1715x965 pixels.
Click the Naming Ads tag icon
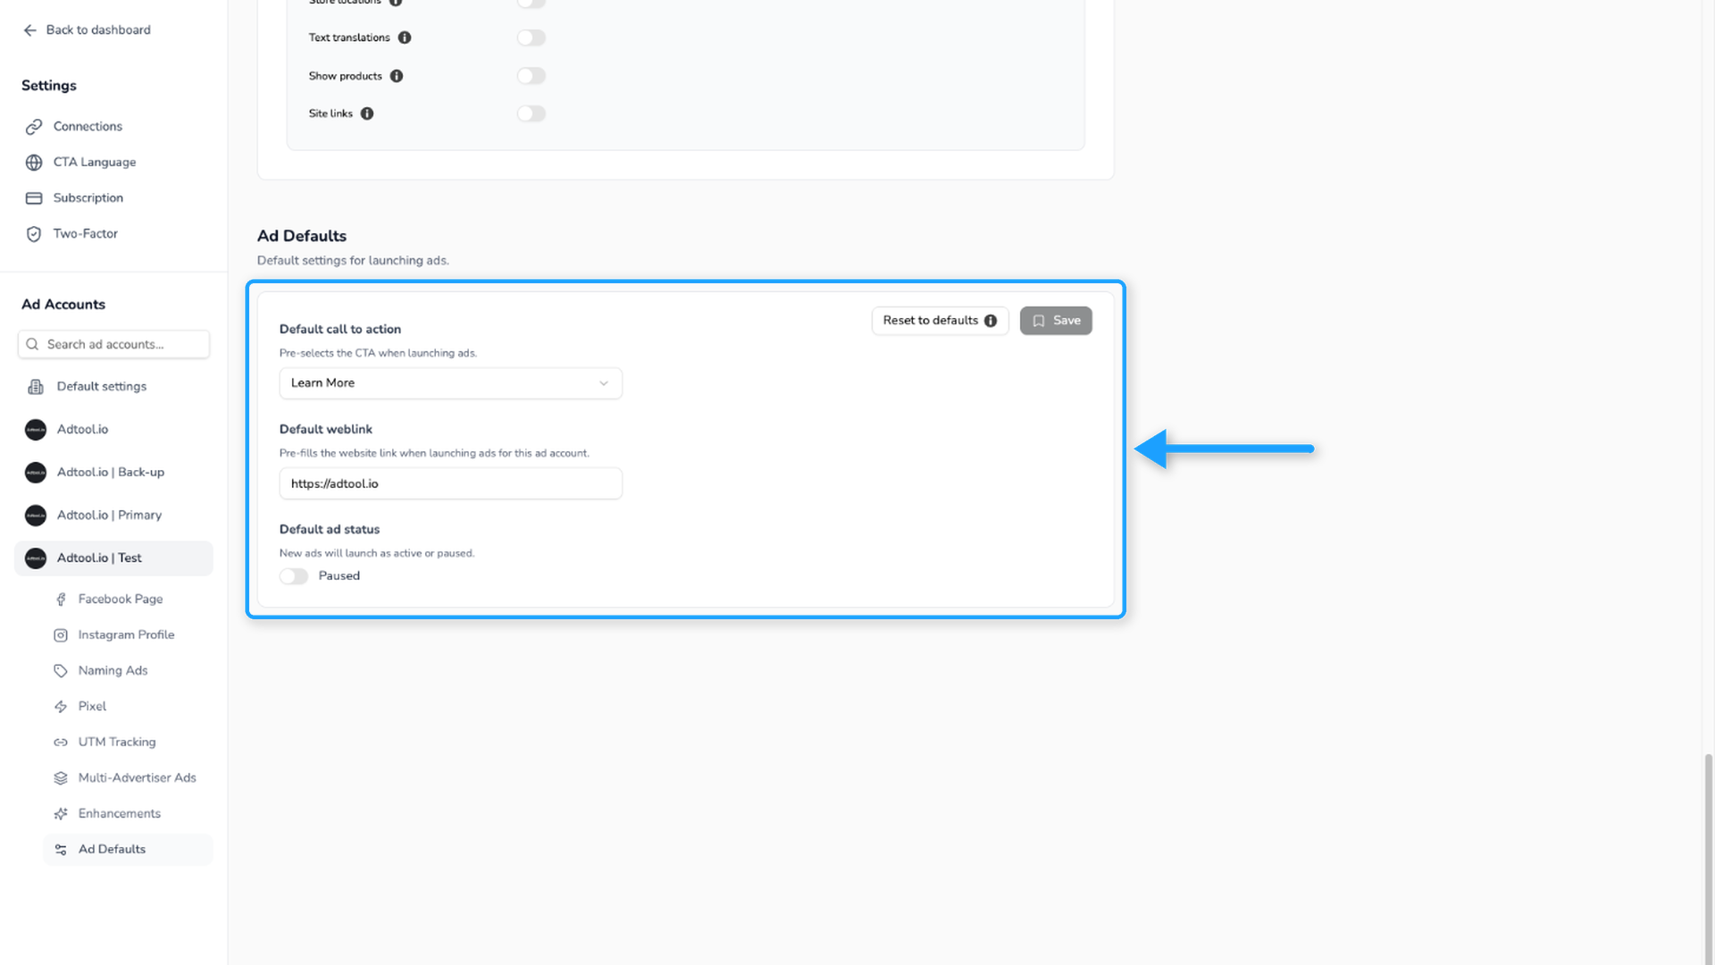tap(61, 671)
